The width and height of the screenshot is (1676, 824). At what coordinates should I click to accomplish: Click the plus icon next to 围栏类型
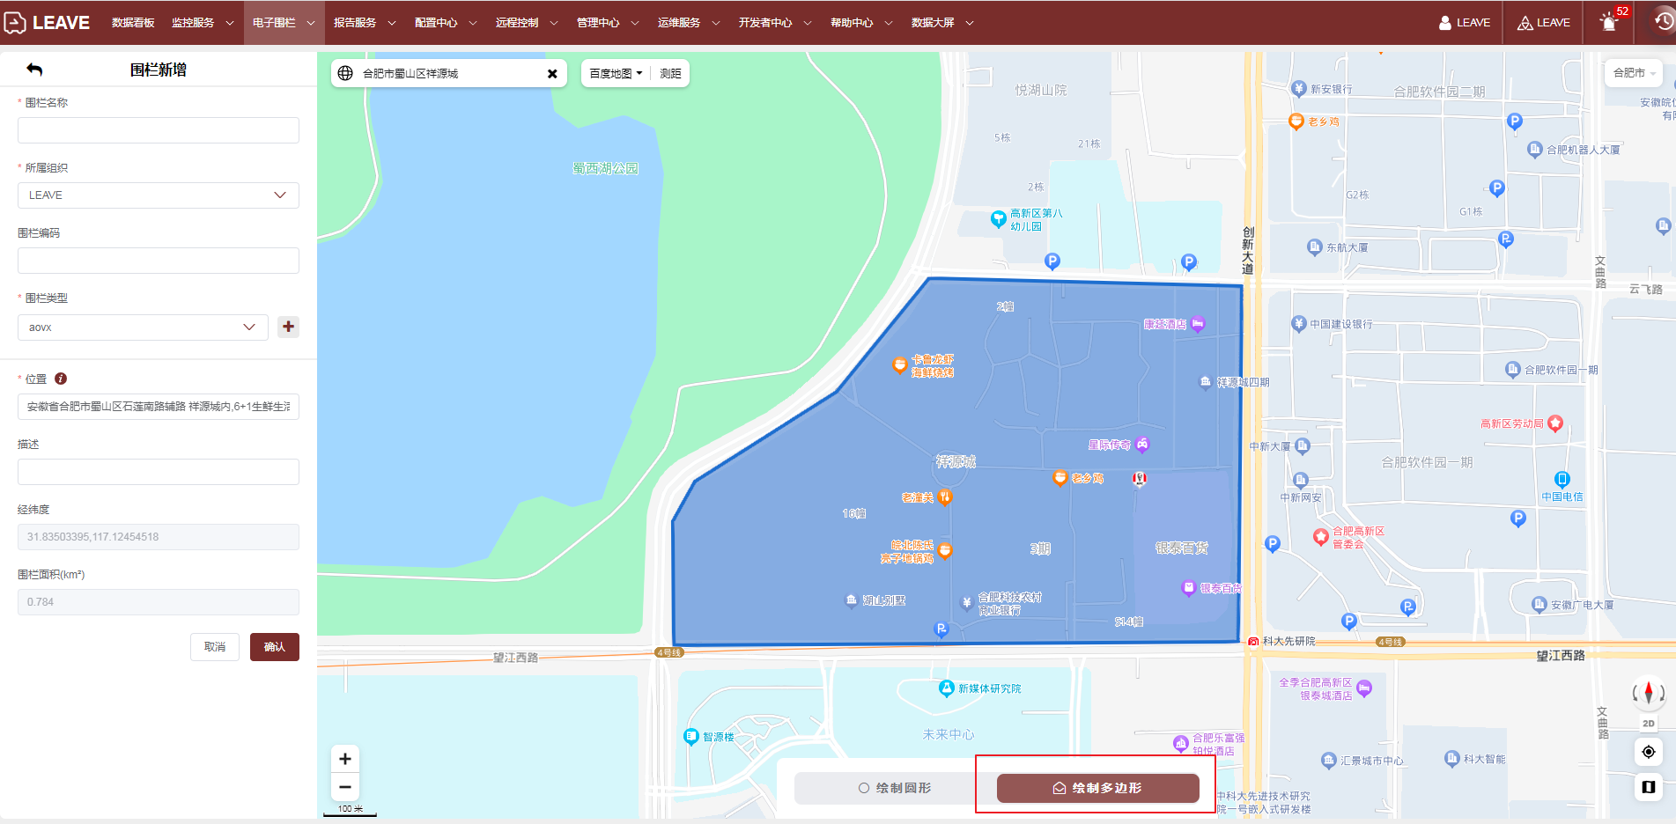[288, 327]
